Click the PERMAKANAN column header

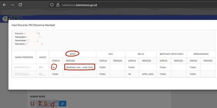click(201, 54)
